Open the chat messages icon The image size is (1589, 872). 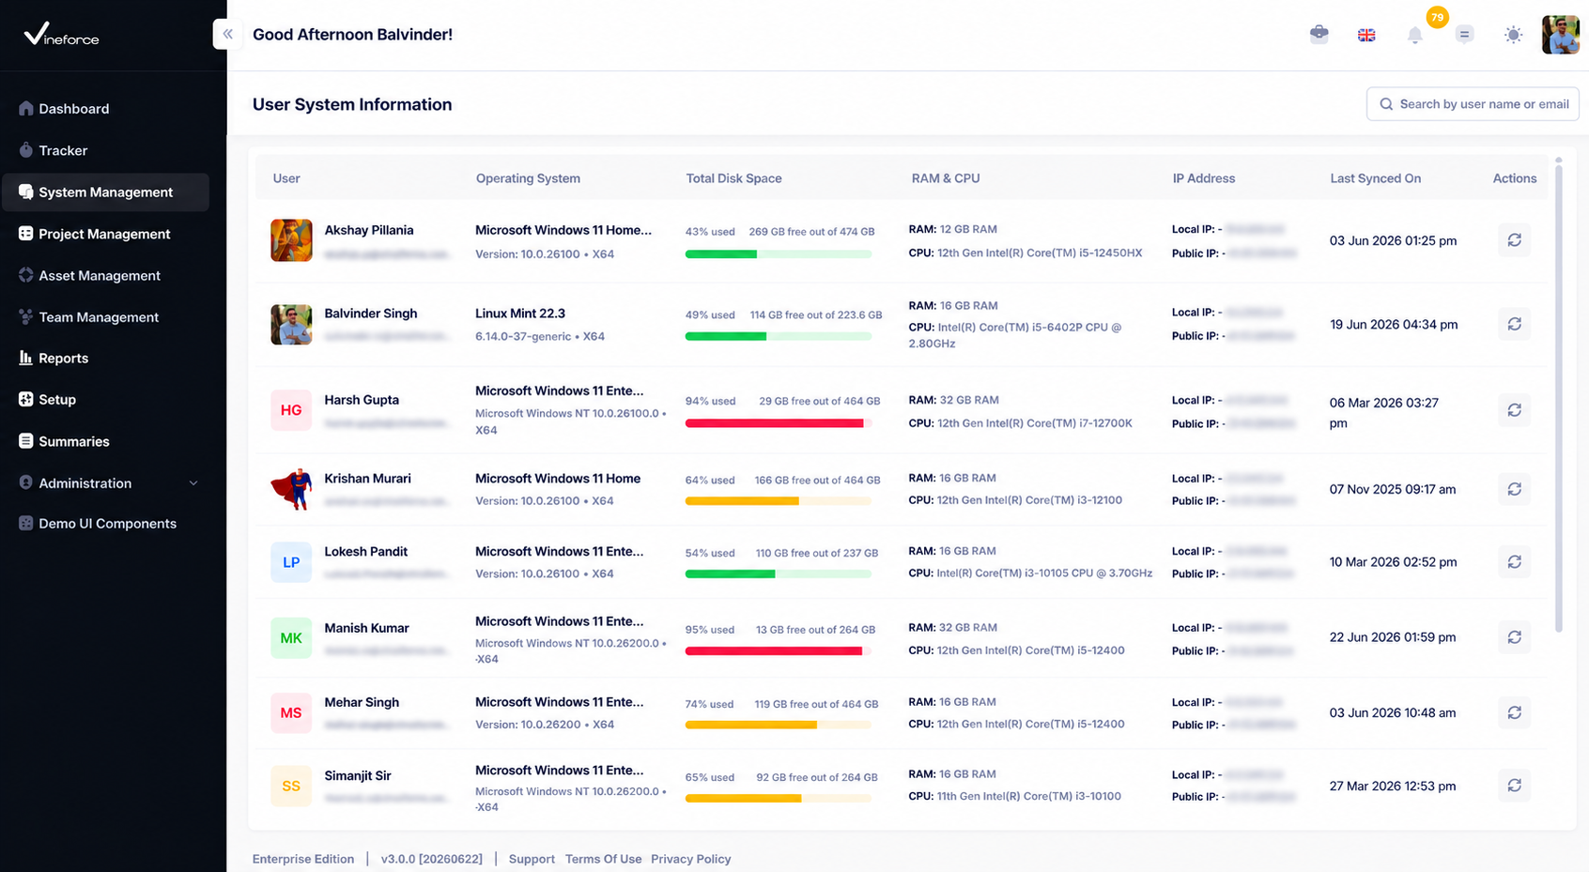(1464, 35)
